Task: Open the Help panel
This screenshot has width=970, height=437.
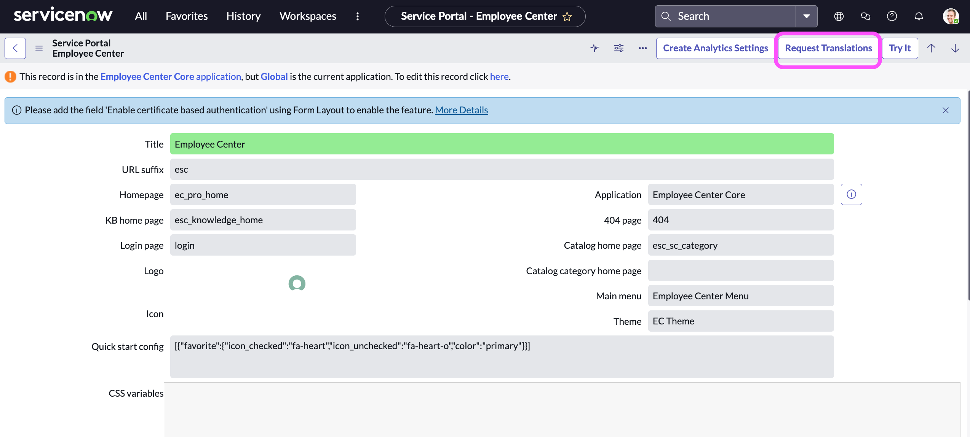Action: point(892,16)
